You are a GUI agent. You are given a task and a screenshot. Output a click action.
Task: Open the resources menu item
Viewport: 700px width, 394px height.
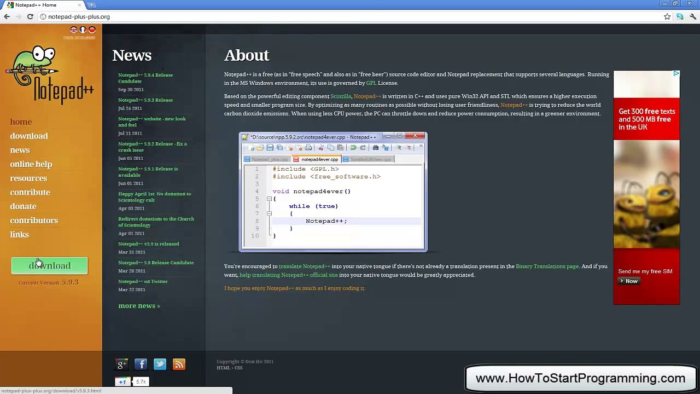28,178
